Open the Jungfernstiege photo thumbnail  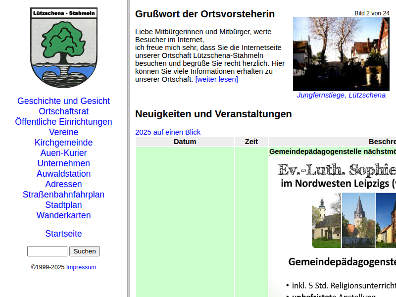[x=341, y=54]
